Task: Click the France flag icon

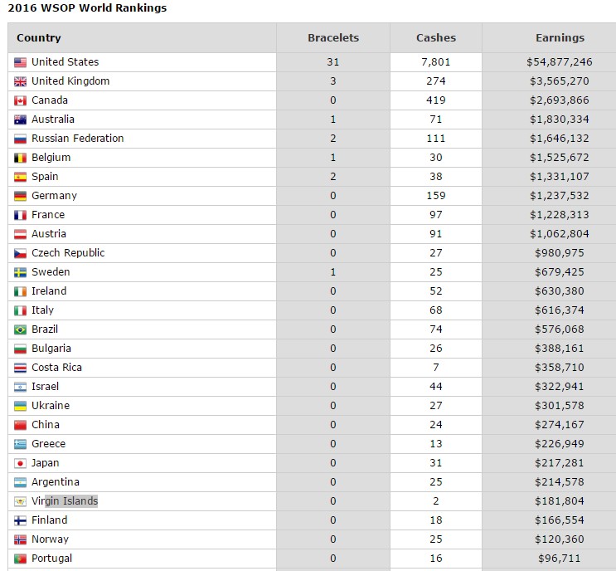Action: tap(20, 215)
